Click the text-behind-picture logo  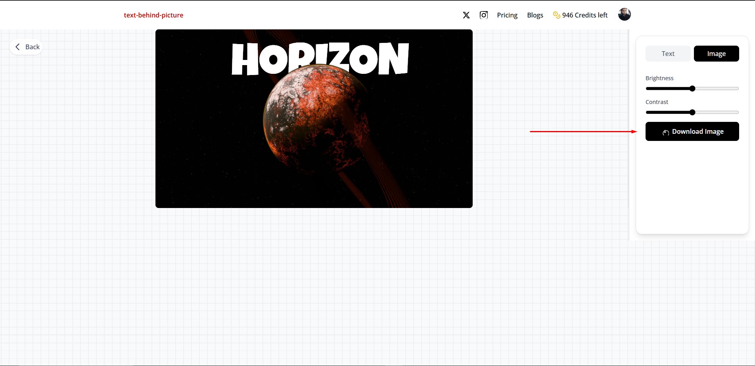(153, 15)
